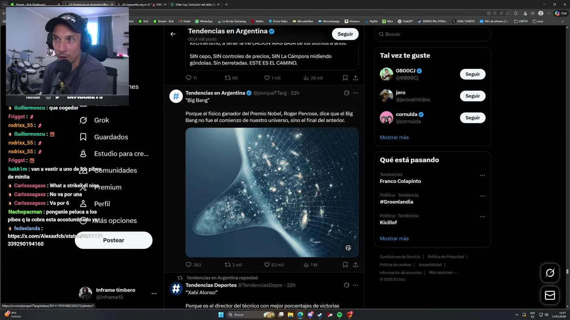This screenshot has height=320, width=570.
Task: Open the Grok floating button at right edge
Action: coord(550,273)
